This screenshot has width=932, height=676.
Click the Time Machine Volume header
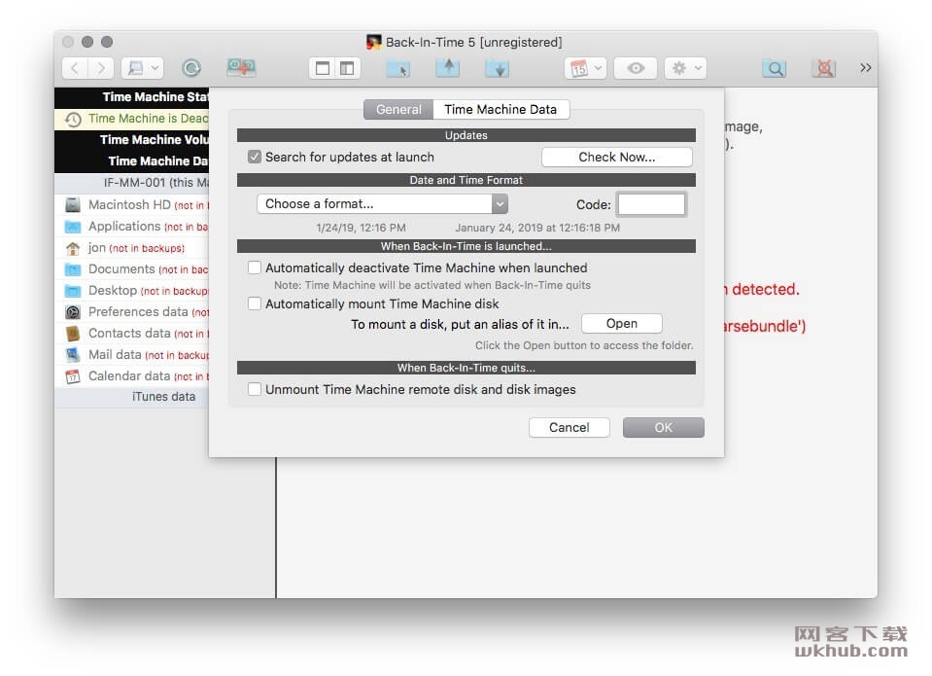click(132, 140)
